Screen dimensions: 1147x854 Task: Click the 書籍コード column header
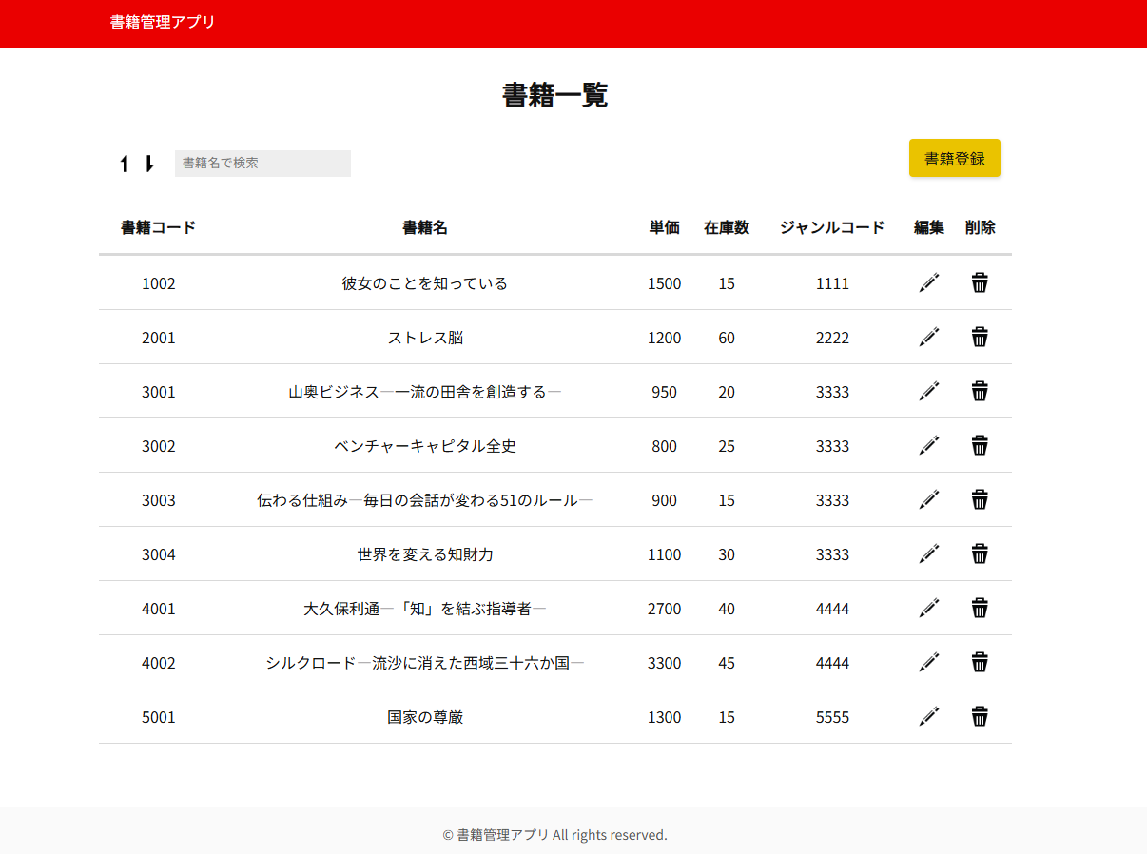click(157, 227)
